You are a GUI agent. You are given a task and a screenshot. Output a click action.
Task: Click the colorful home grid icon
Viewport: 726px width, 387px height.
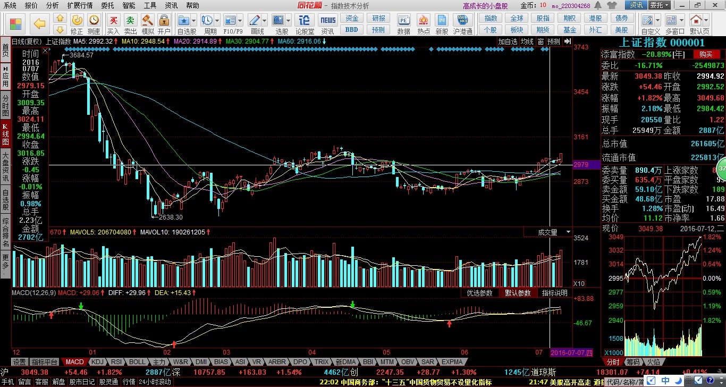point(15,24)
